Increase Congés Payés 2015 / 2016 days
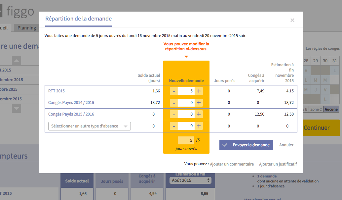The height and width of the screenshot is (200, 342). (x=199, y=114)
